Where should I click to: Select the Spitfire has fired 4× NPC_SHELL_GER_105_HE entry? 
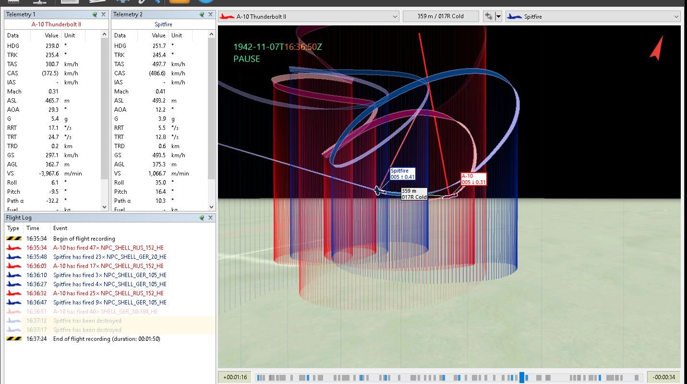(x=109, y=284)
